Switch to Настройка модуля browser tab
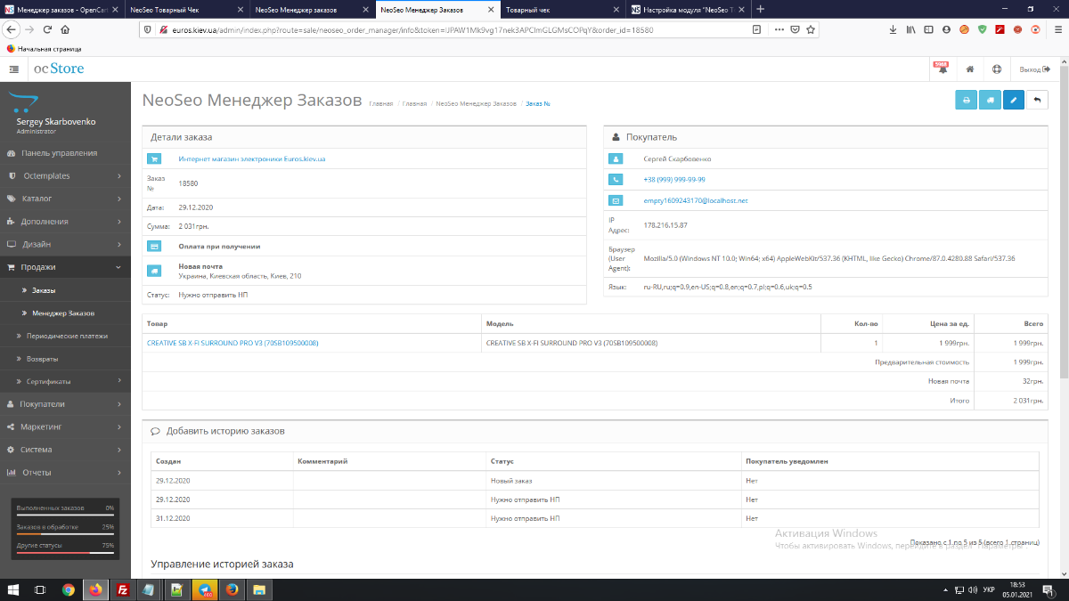 686,9
